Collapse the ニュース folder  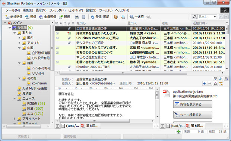15,98
